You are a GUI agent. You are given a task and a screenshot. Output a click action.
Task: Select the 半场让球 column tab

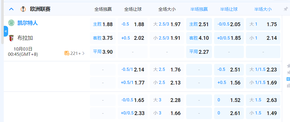tap(229, 9)
